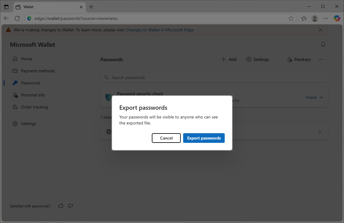Click the thumbs down feedback icon
Image resolution: width=344 pixels, height=223 pixels.
pos(70,206)
